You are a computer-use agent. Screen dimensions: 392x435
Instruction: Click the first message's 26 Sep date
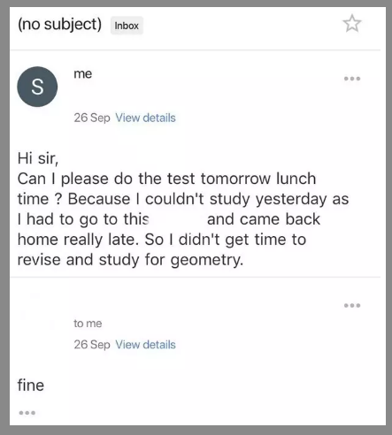pos(92,118)
